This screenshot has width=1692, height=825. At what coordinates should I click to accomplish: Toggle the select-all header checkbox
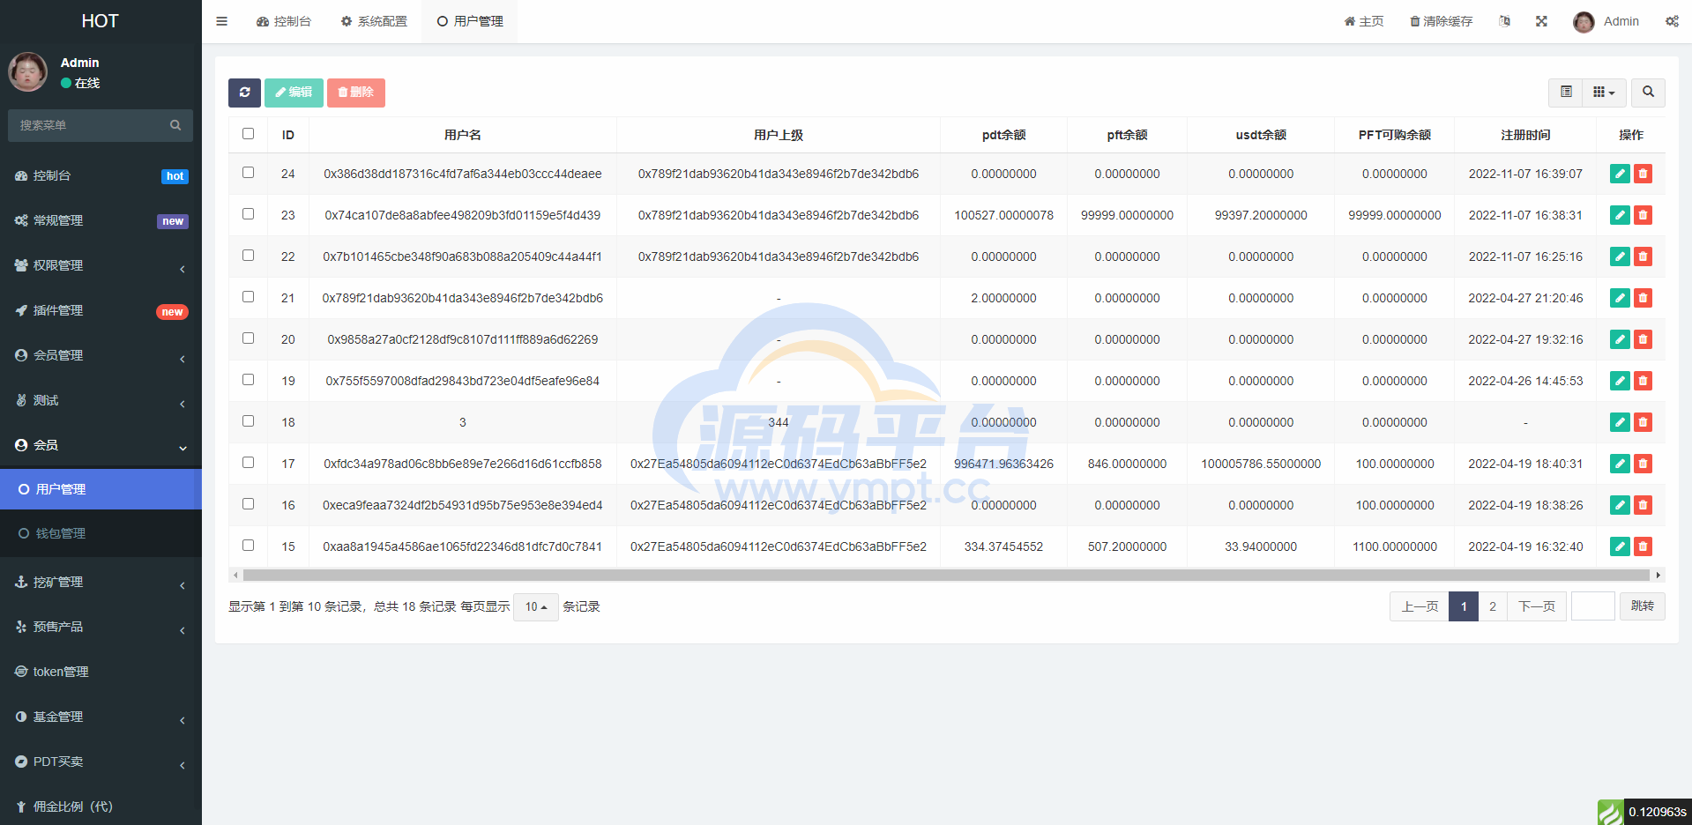248,134
